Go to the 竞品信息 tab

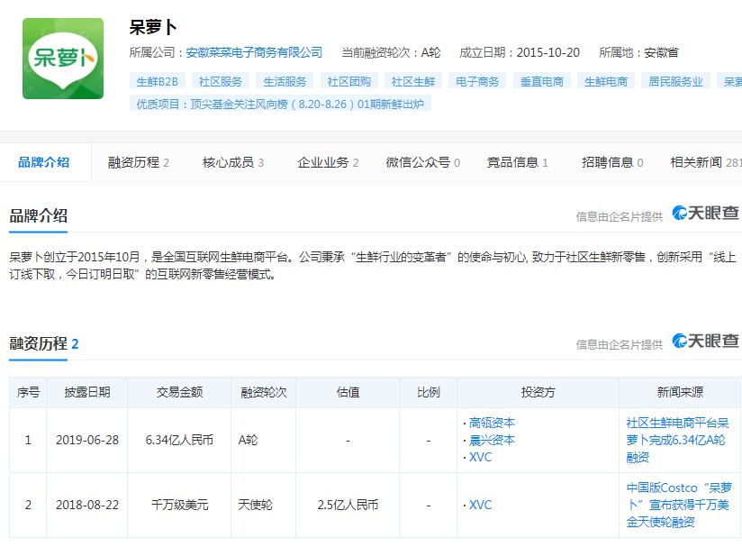click(518, 162)
